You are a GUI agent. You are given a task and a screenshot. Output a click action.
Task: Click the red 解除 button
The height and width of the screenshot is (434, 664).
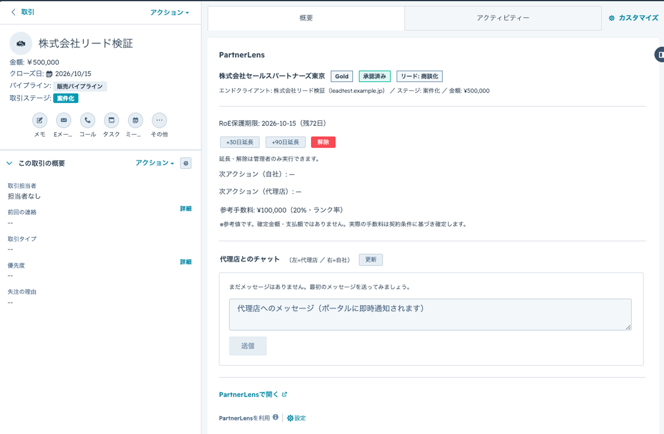(323, 142)
